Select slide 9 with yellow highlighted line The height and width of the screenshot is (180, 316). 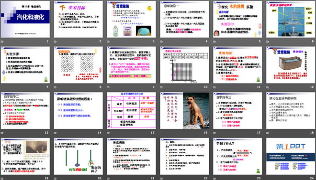click(131, 65)
